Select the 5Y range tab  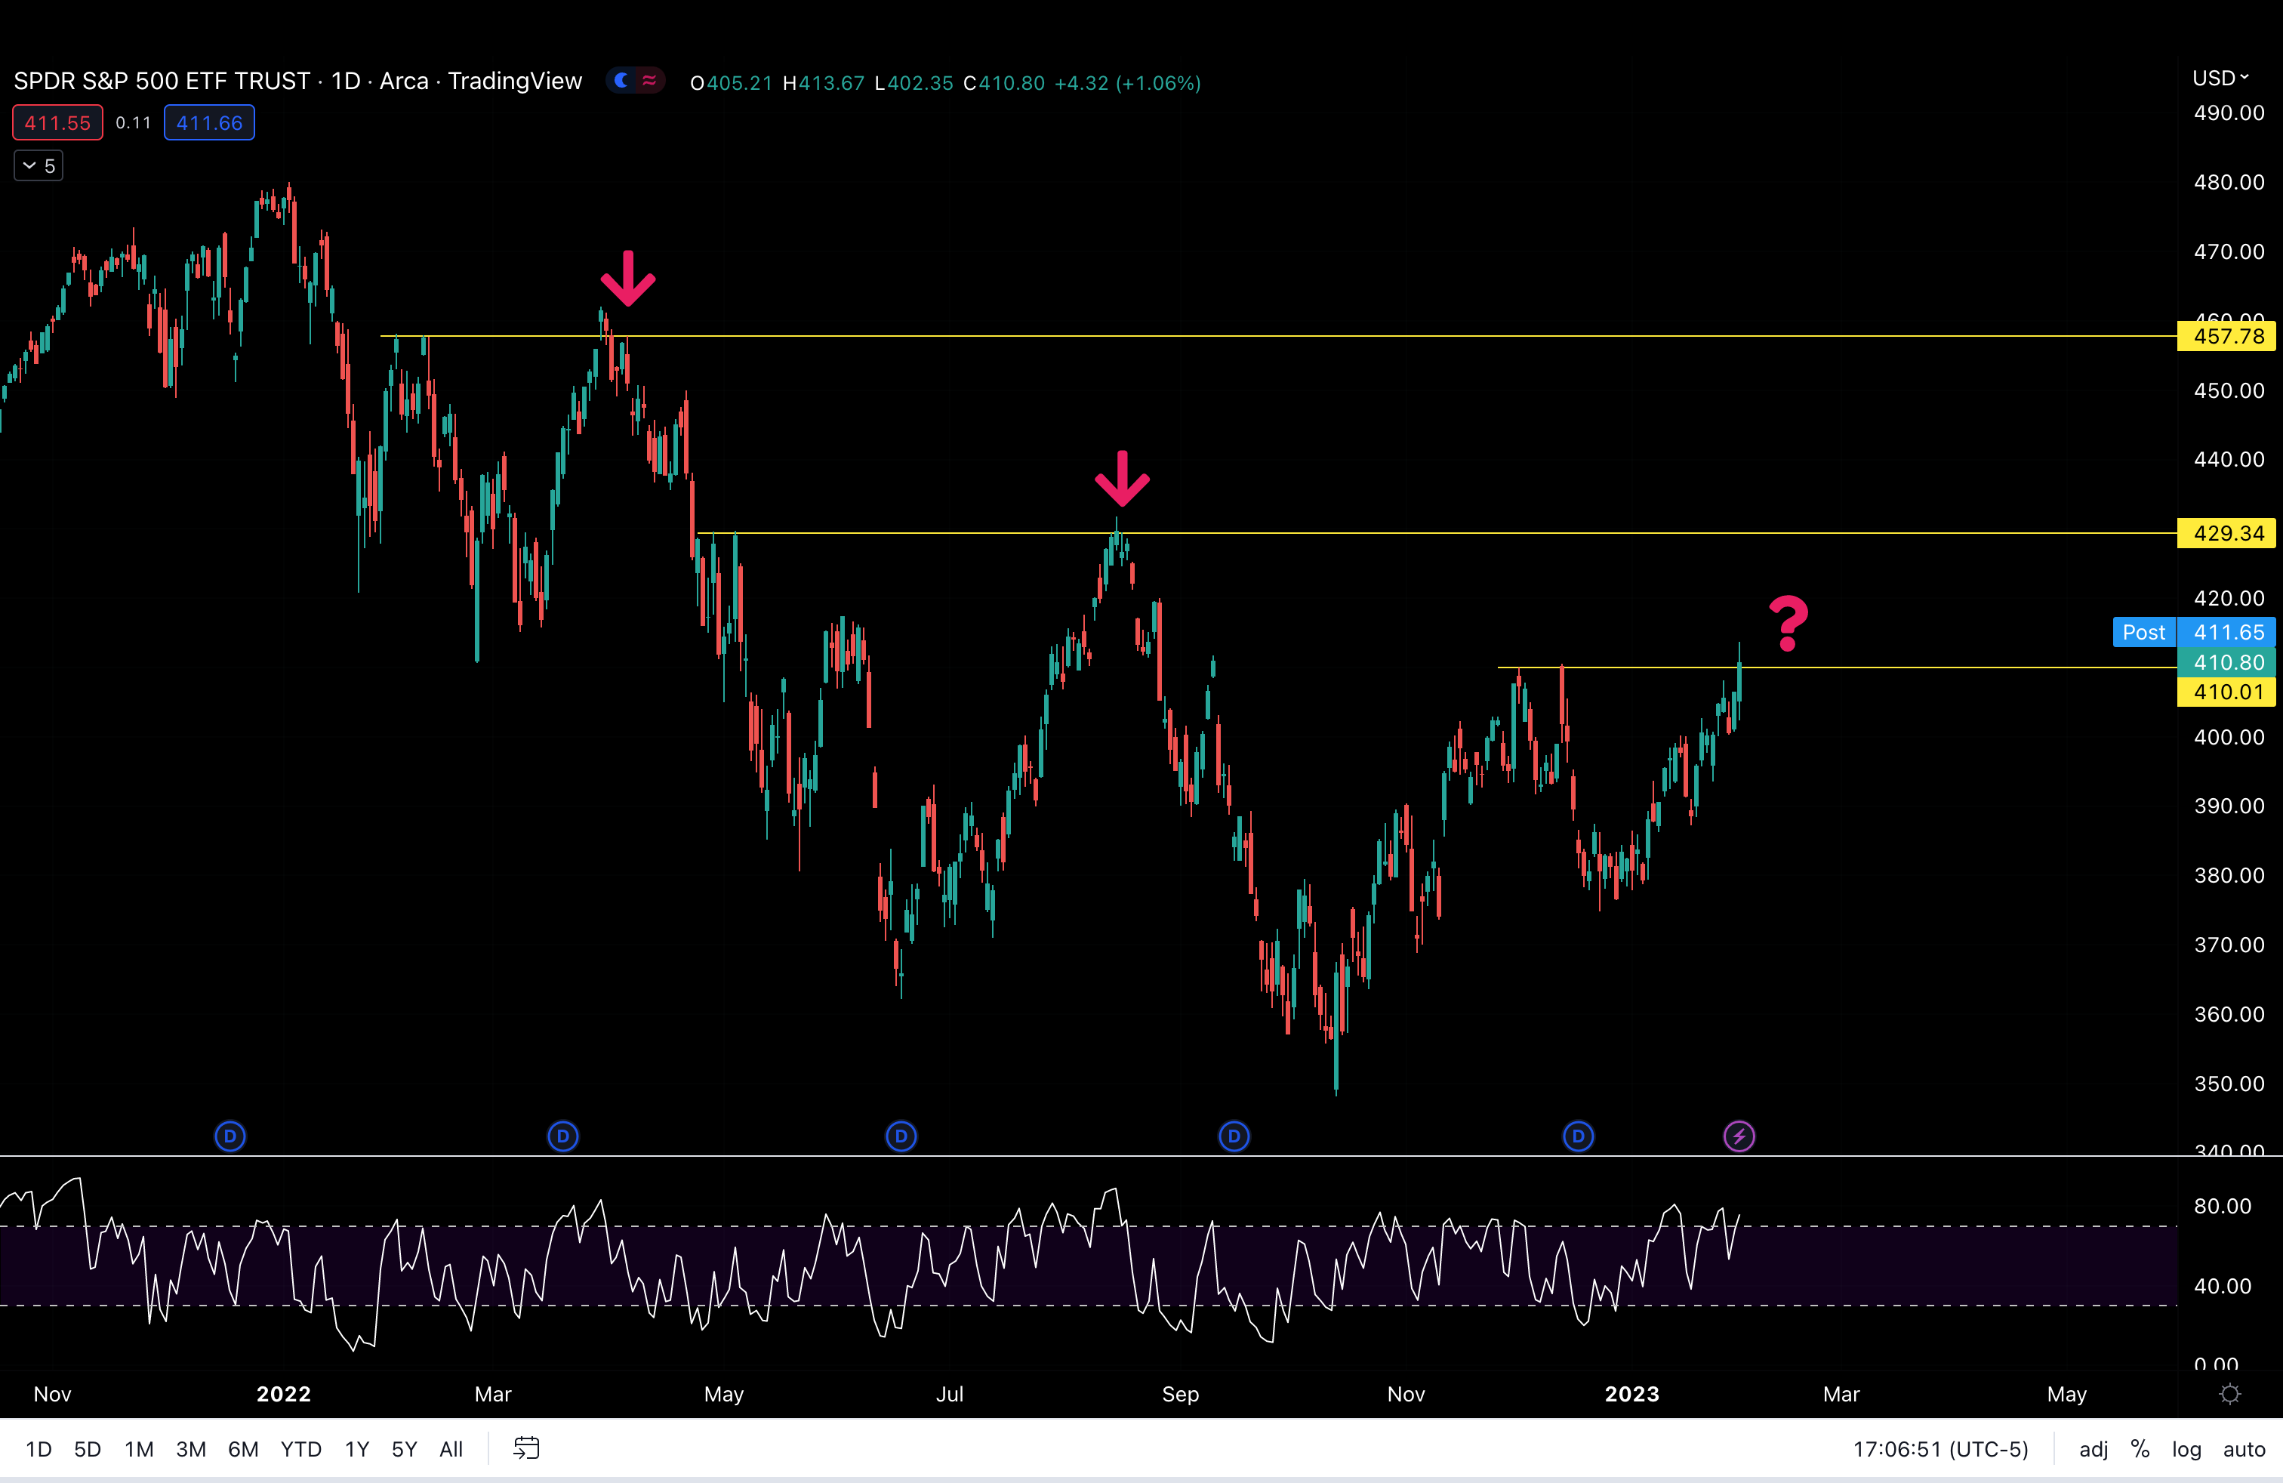[x=404, y=1450]
